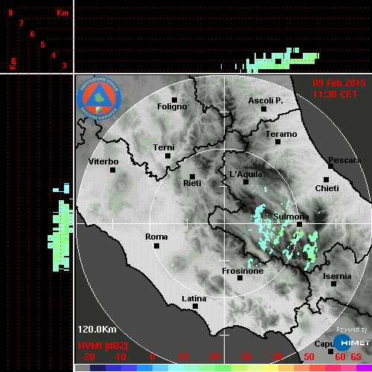Screen dimensions: 372x372
Task: Click the '65' dBZ scale value
Action: (x=356, y=357)
